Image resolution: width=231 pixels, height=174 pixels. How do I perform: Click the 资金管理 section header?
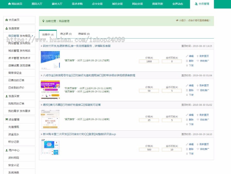19,120
